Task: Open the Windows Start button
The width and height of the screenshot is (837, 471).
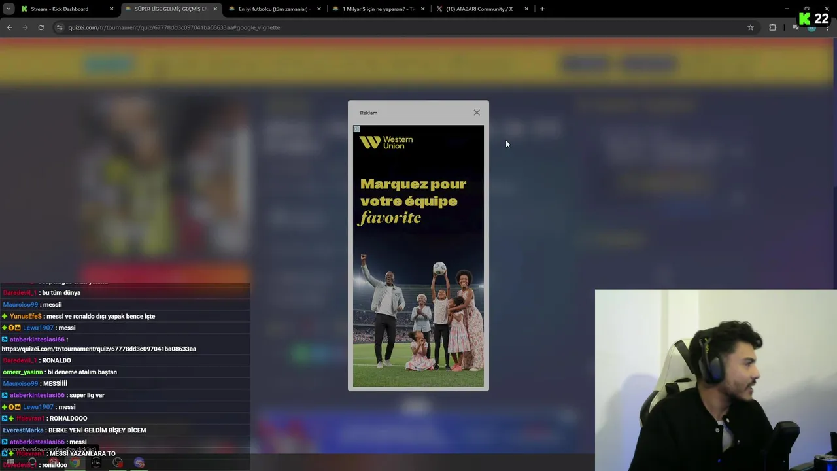Action: (10, 463)
